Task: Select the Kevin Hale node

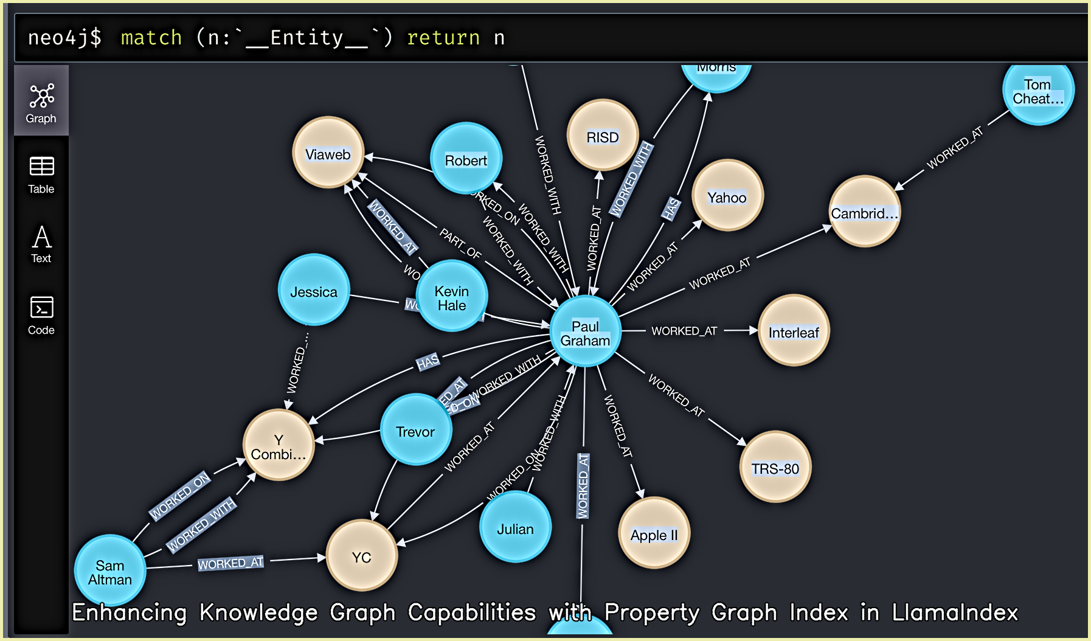Action: [x=451, y=296]
